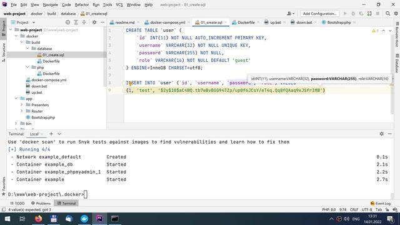Click the warning indicator in editor corner
This screenshot has width=400, height=225.
tap(375, 31)
